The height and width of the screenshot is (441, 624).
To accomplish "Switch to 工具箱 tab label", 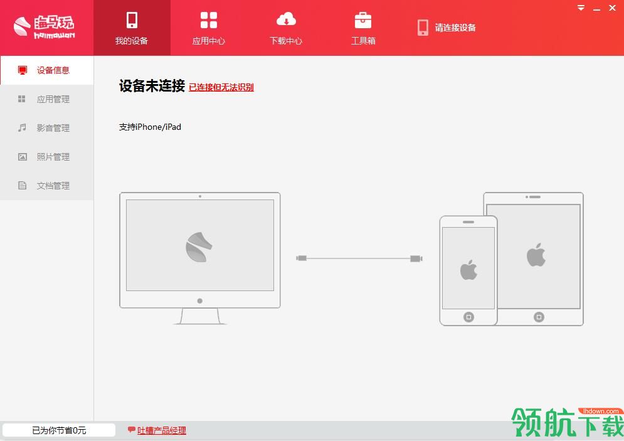I will pos(363,41).
